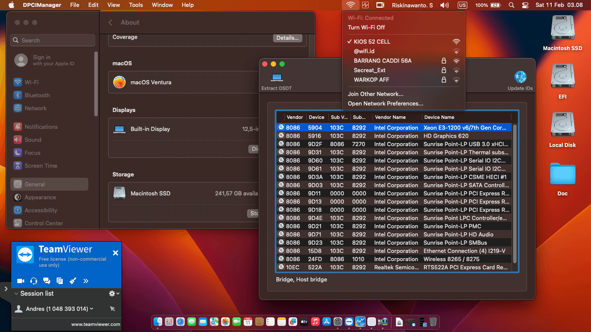Click the Search field in System Settings
Viewport: 591px width, 332px height.
point(53,40)
